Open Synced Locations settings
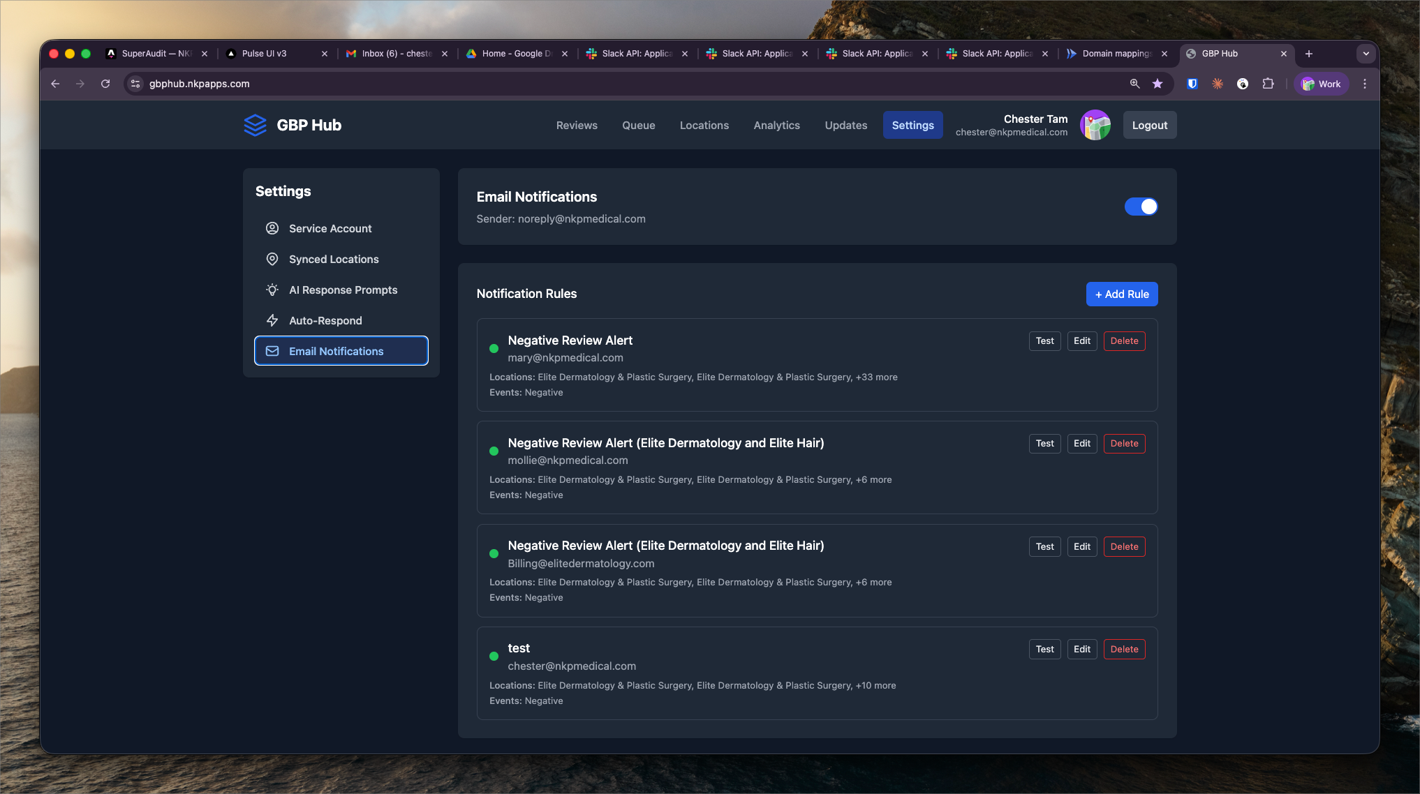1420x794 pixels. 334,260
